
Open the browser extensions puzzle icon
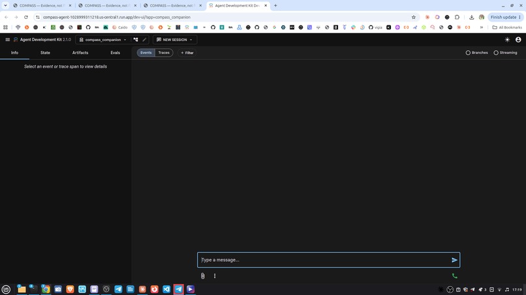tap(457, 17)
